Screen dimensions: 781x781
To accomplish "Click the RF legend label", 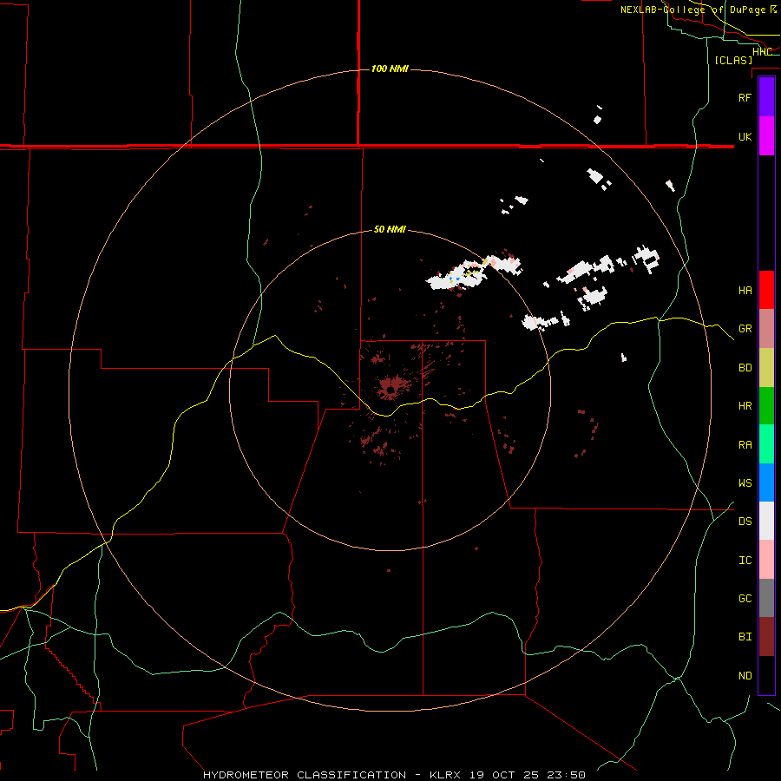I will [x=745, y=97].
